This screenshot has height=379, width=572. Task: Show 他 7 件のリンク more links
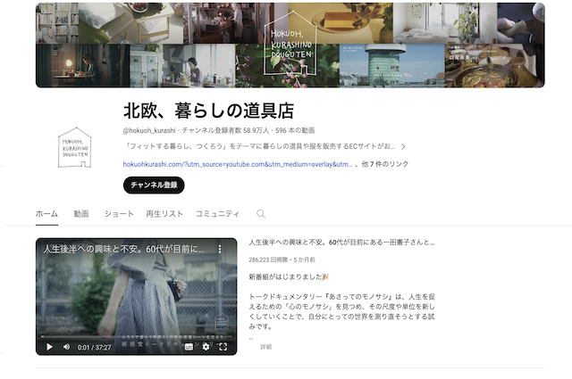pos(385,164)
